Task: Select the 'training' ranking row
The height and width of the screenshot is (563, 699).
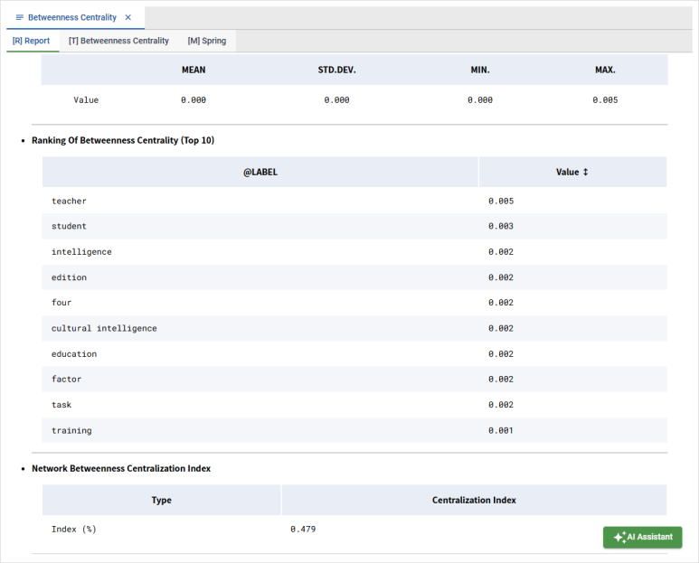Action: pos(354,430)
